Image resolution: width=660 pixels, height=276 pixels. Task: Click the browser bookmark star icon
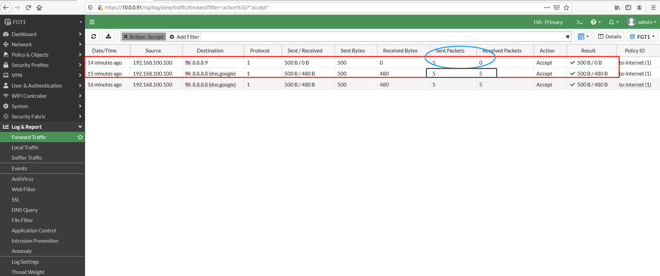(x=566, y=8)
